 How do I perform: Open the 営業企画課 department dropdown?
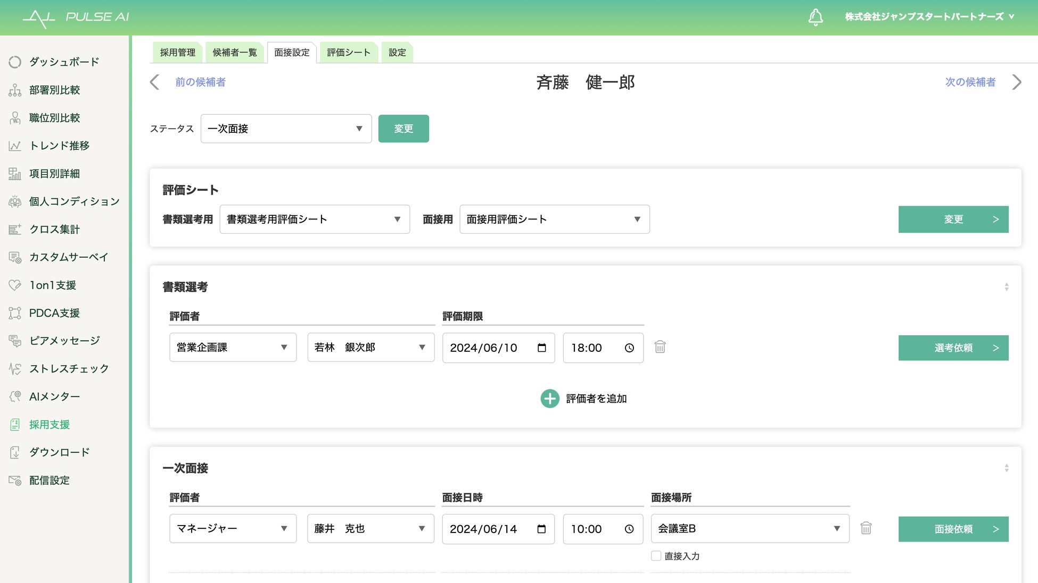233,348
